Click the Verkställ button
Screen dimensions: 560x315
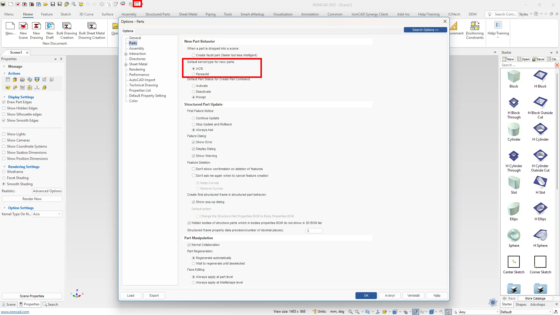click(x=413, y=295)
